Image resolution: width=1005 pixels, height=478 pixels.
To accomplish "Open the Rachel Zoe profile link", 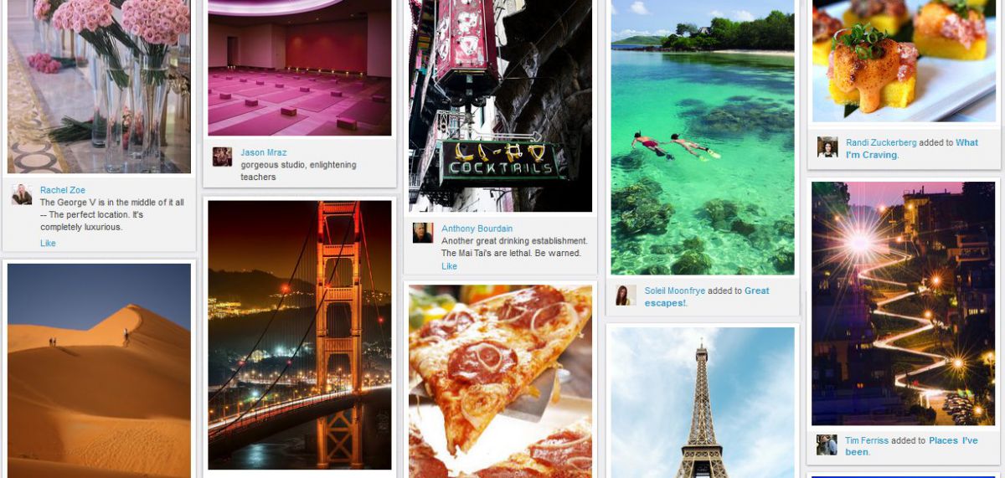I will [63, 190].
